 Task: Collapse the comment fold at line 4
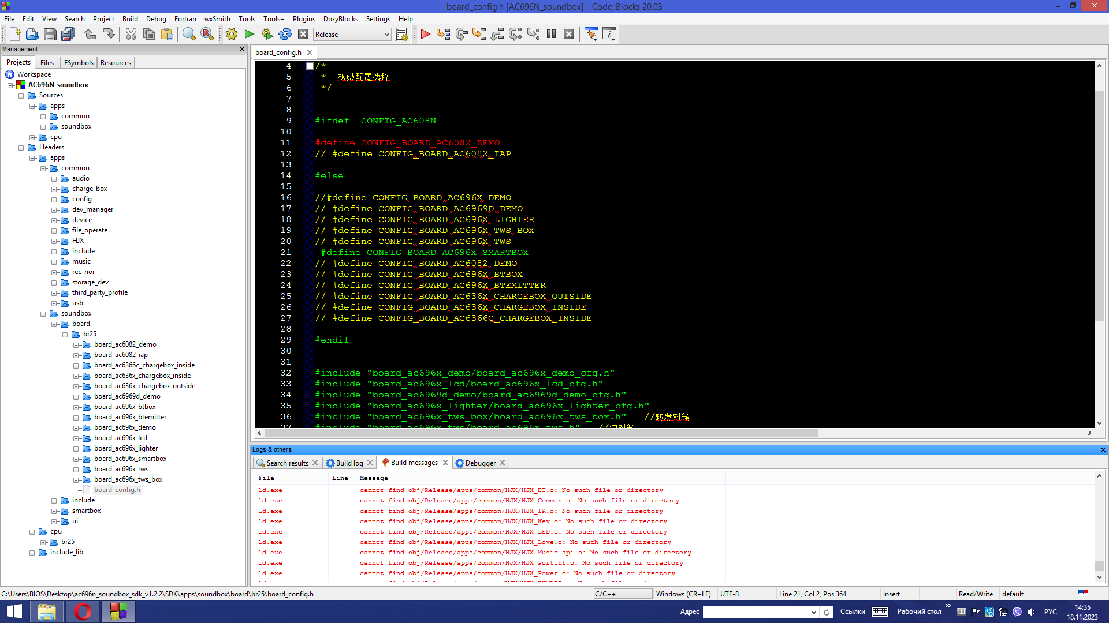(310, 66)
